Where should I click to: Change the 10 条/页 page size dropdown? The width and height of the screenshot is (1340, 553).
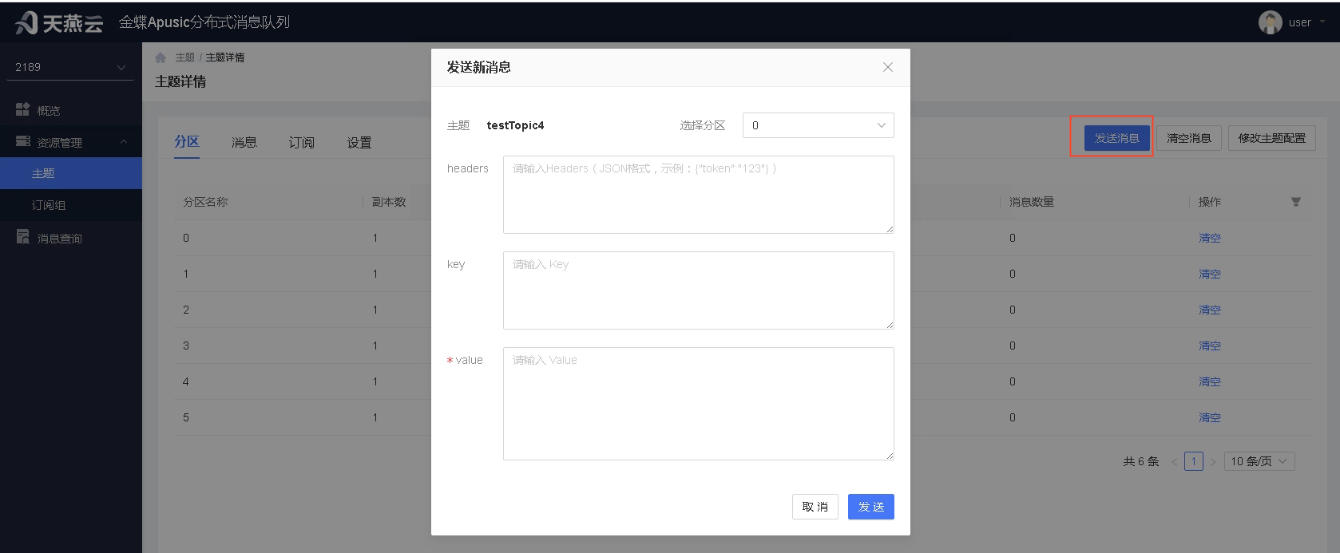coord(1259,461)
